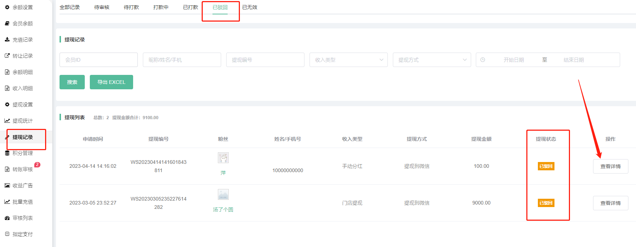Open the 提现方式 dropdown

point(431,60)
